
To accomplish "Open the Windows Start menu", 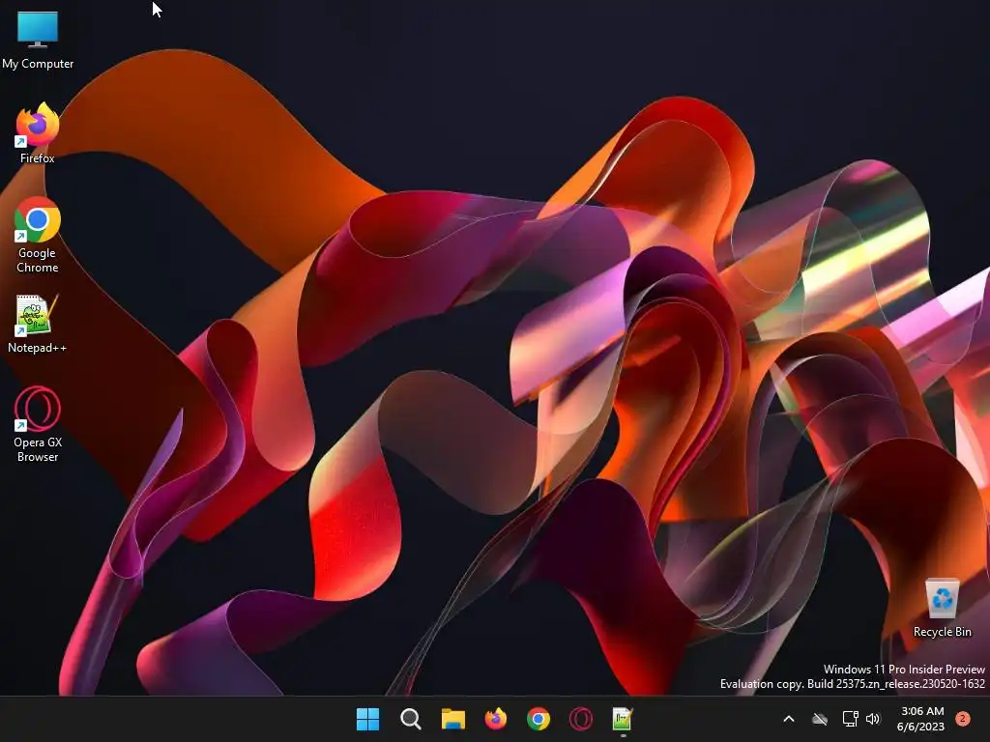I will click(x=367, y=719).
